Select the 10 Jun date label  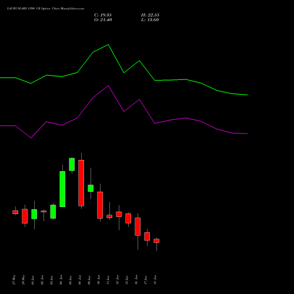click(x=99, y=280)
